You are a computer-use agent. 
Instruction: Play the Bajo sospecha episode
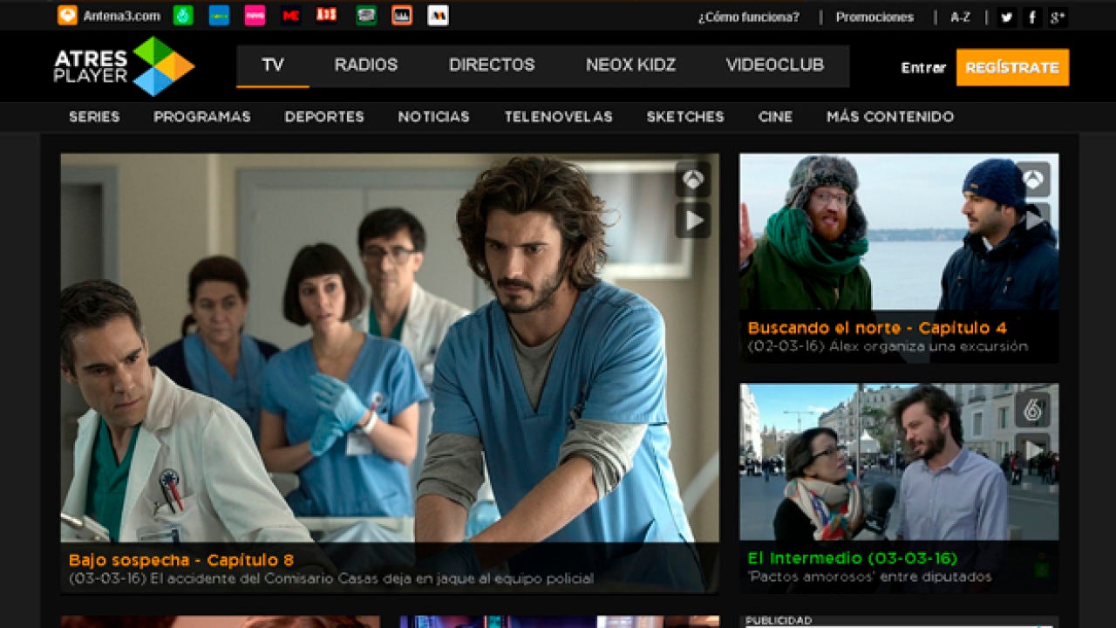(x=693, y=221)
